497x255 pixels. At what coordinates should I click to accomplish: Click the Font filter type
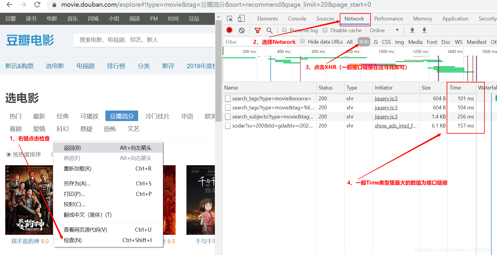coord(432,42)
